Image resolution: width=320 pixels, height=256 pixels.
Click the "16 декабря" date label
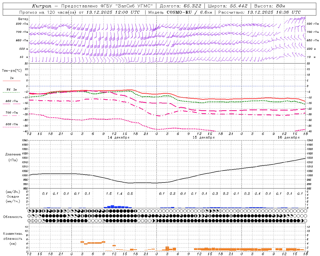click(x=288, y=137)
